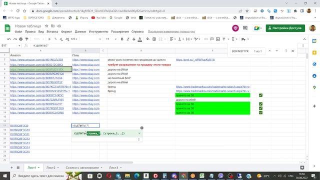Uncheck the checkbox in row 10
The height and width of the screenshot is (180, 320).
click(x=260, y=95)
